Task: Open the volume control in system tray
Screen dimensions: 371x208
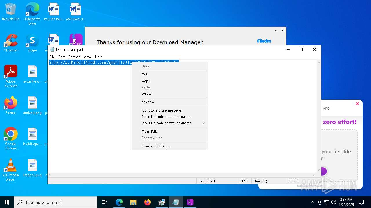Action: click(334, 202)
